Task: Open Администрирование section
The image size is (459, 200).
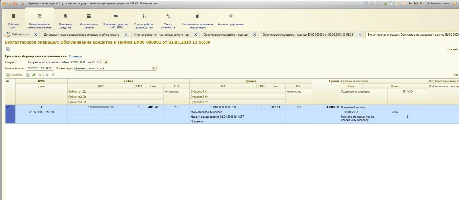Action: pyautogui.click(x=231, y=20)
